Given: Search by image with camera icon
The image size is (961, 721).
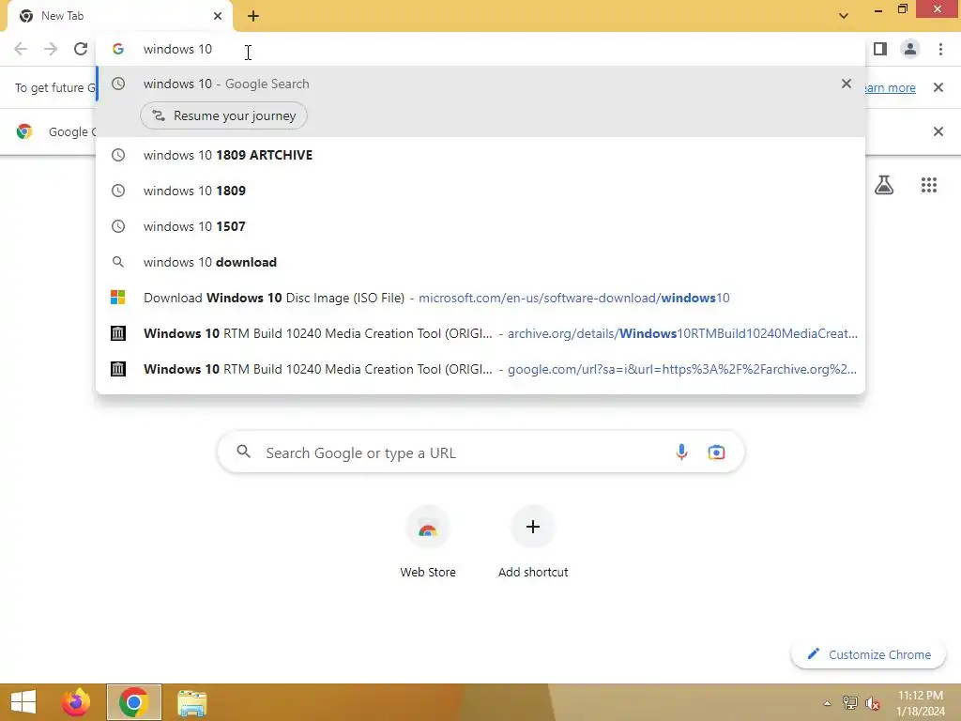Looking at the screenshot, I should [716, 453].
